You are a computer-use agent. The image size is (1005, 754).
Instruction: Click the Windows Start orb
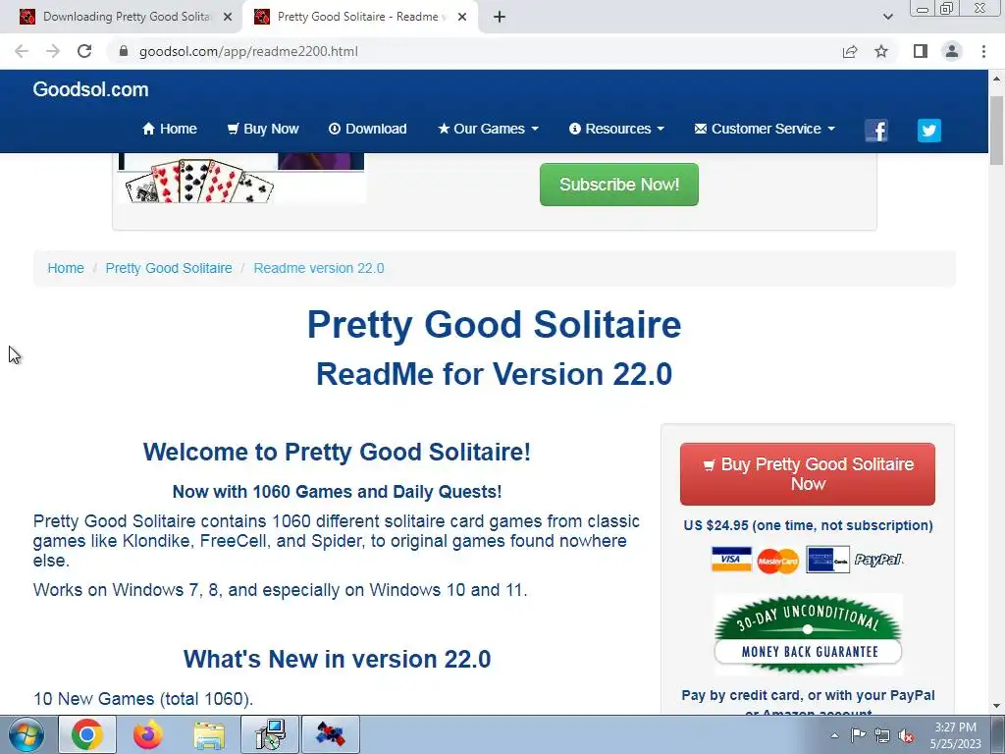[26, 734]
